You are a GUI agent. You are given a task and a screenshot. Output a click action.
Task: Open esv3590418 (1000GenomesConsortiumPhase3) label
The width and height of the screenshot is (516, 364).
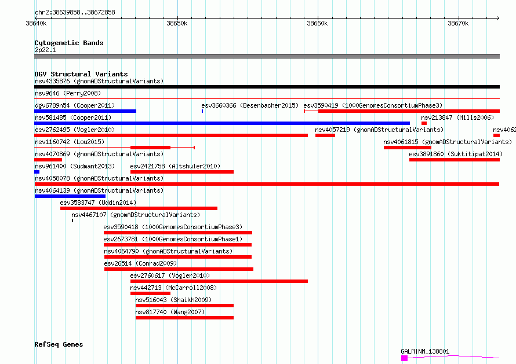pyautogui.click(x=173, y=227)
